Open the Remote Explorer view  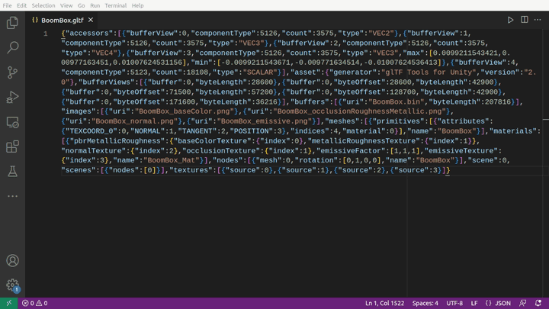12,122
